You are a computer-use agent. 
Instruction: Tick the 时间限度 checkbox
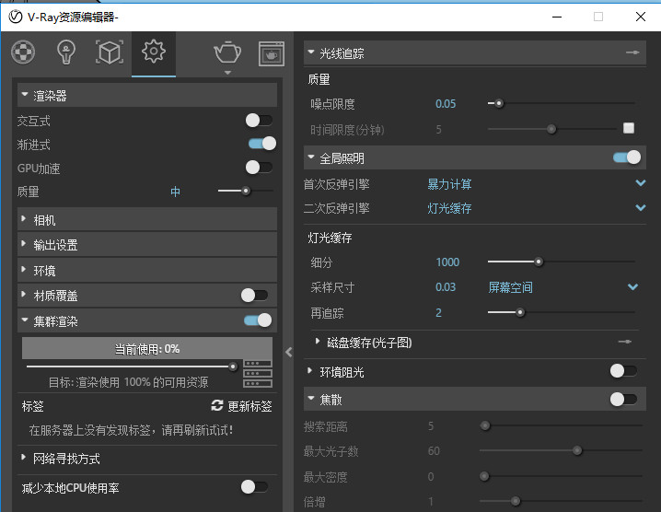[629, 129]
